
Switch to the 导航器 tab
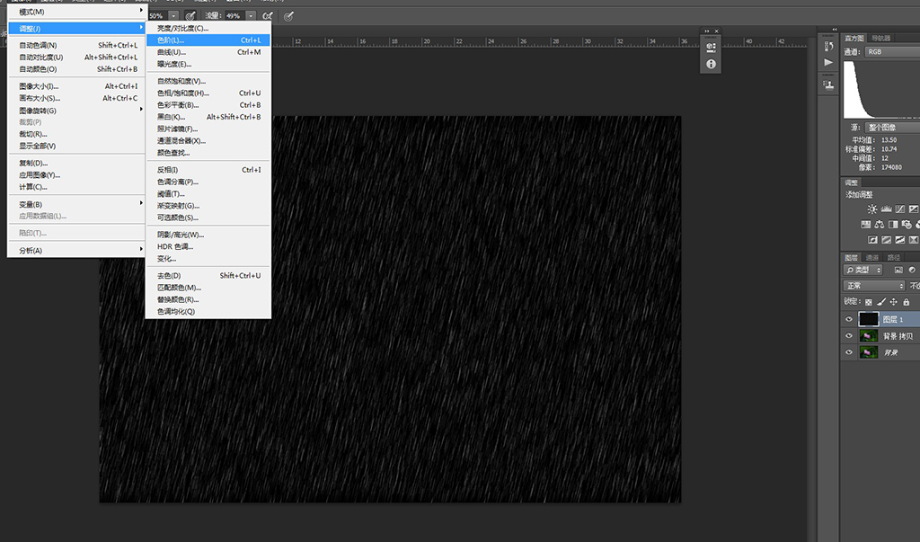pyautogui.click(x=880, y=38)
